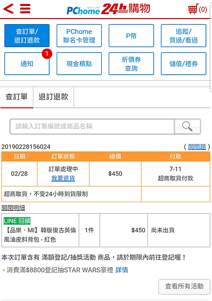The width and height of the screenshot is (212, 301).
Task: Switch to the 退訂退款 tab
Action: pos(54,97)
